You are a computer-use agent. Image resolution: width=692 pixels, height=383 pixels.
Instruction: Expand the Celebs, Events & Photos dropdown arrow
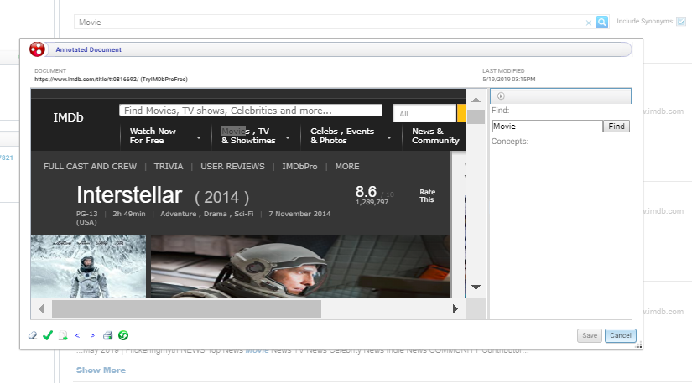pos(389,138)
